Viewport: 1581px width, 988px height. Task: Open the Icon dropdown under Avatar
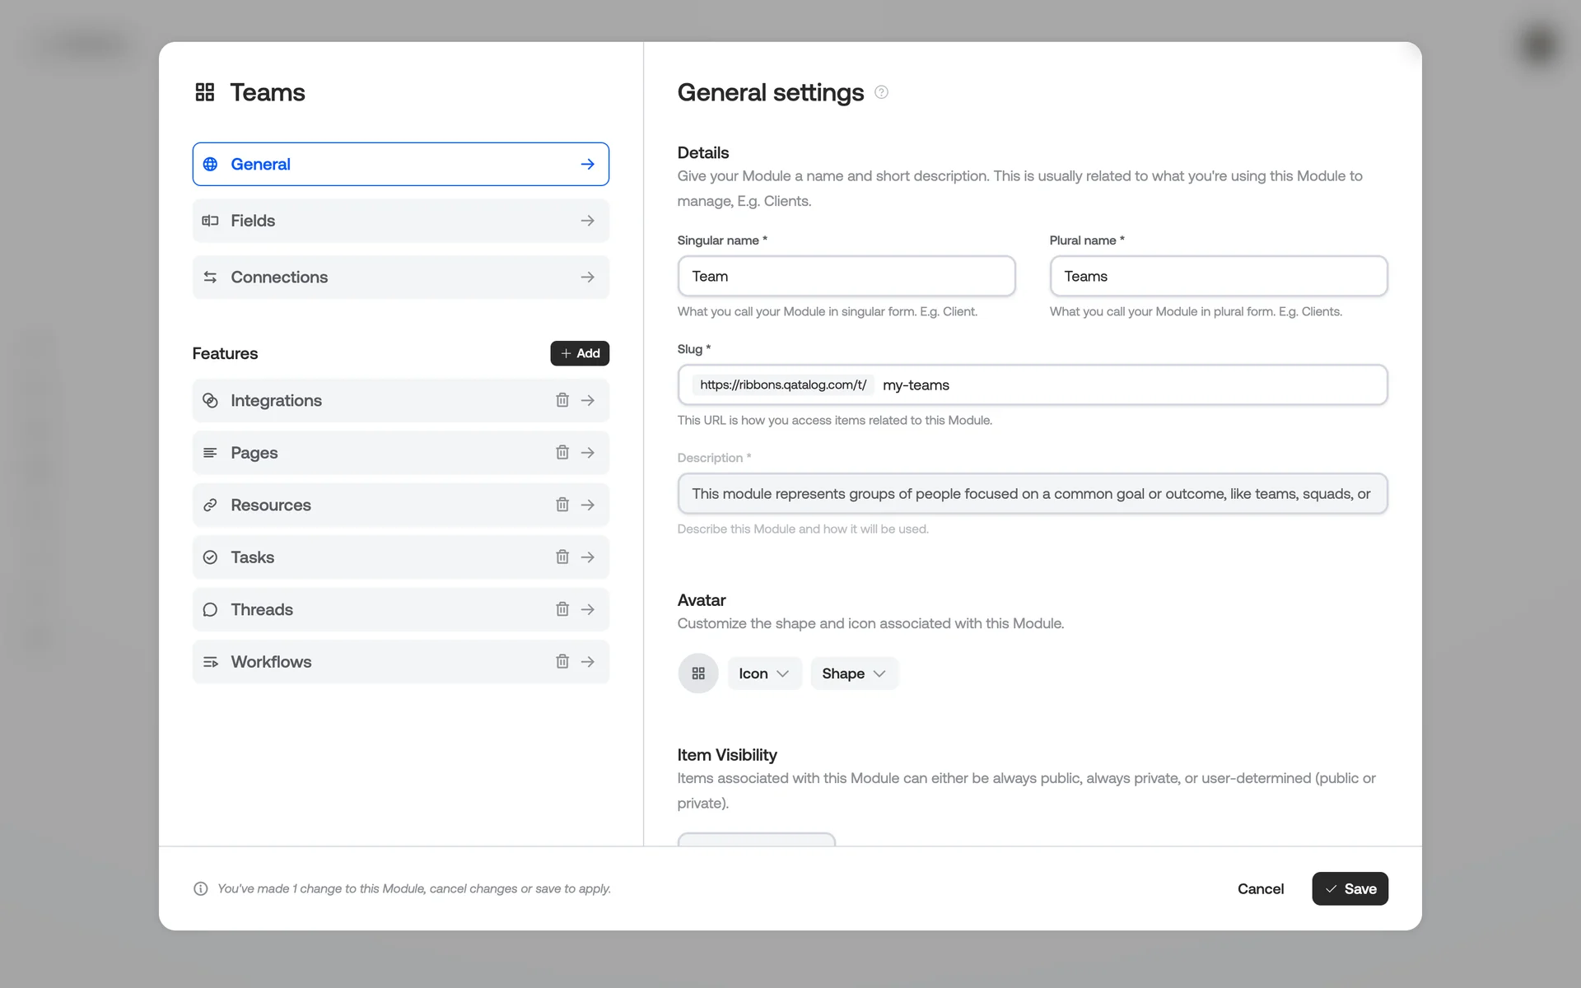pyautogui.click(x=763, y=673)
